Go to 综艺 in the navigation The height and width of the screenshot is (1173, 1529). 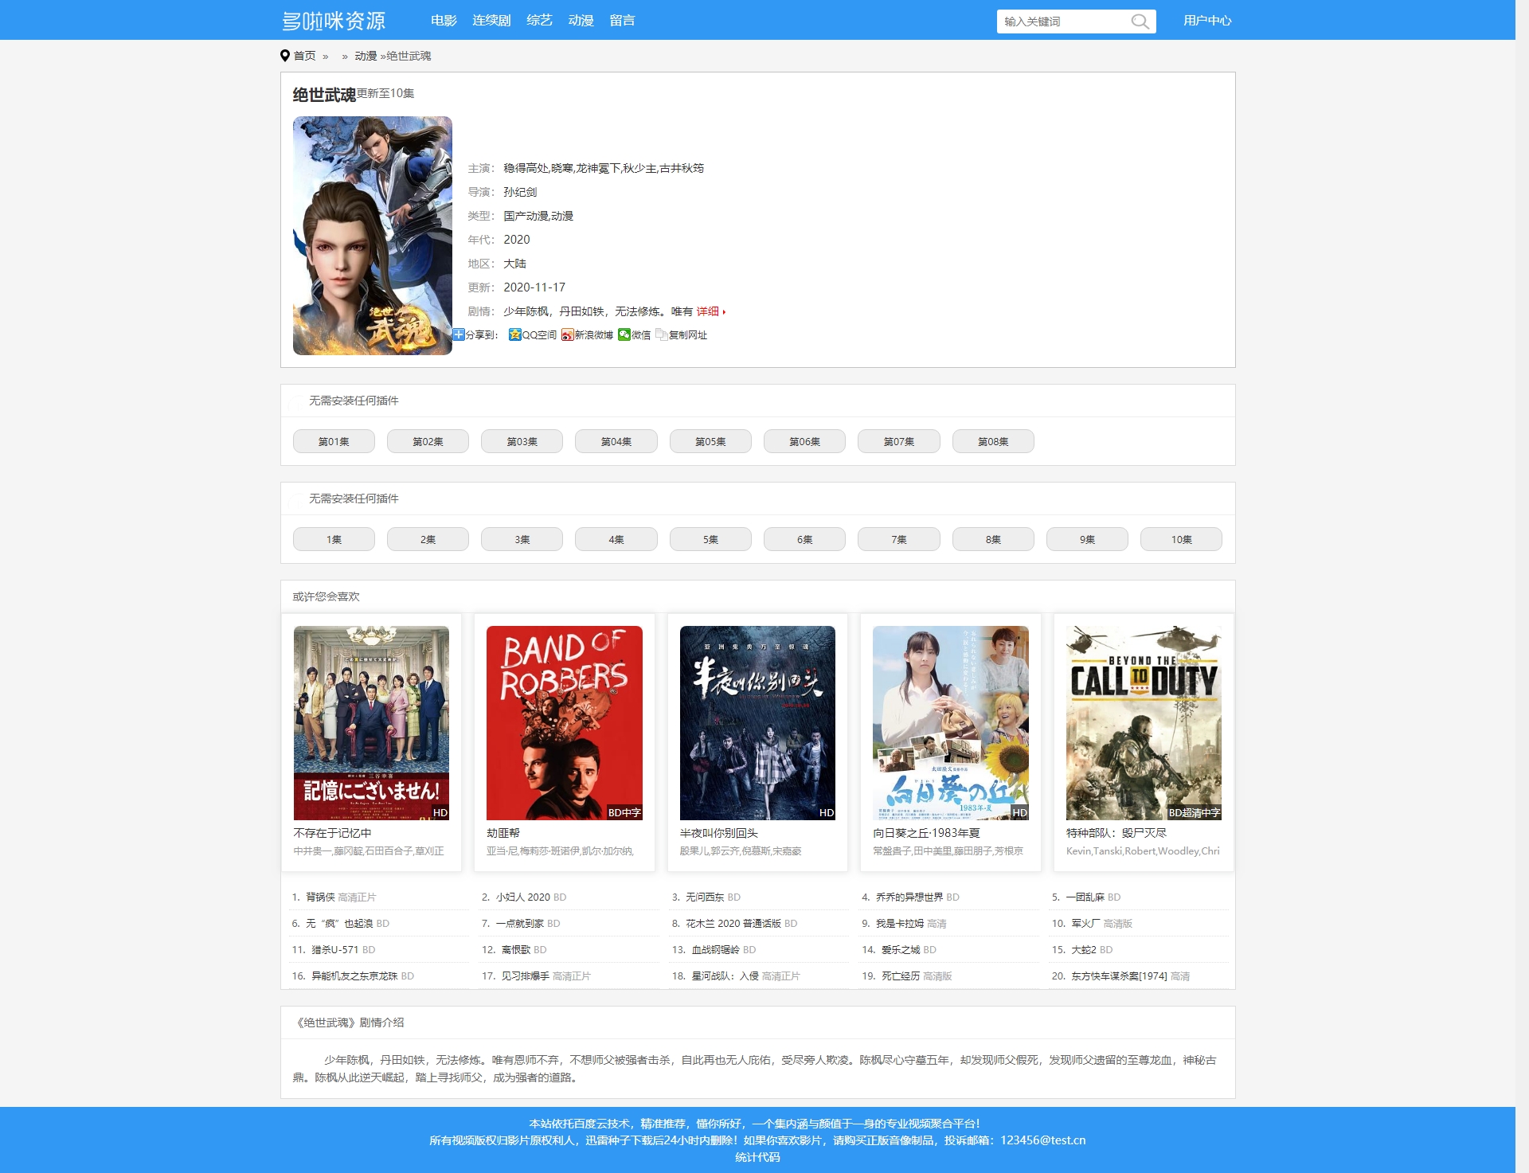tap(539, 21)
